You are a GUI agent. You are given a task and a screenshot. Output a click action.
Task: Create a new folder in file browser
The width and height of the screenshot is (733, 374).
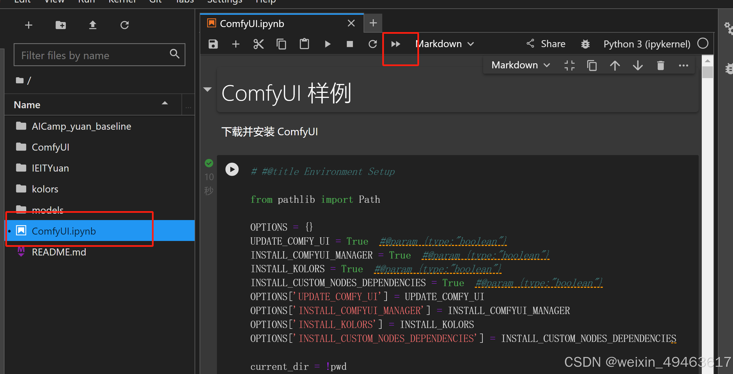click(60, 25)
